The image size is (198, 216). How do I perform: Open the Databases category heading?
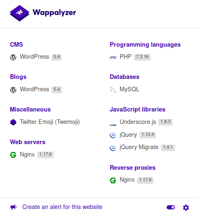pos(125,77)
